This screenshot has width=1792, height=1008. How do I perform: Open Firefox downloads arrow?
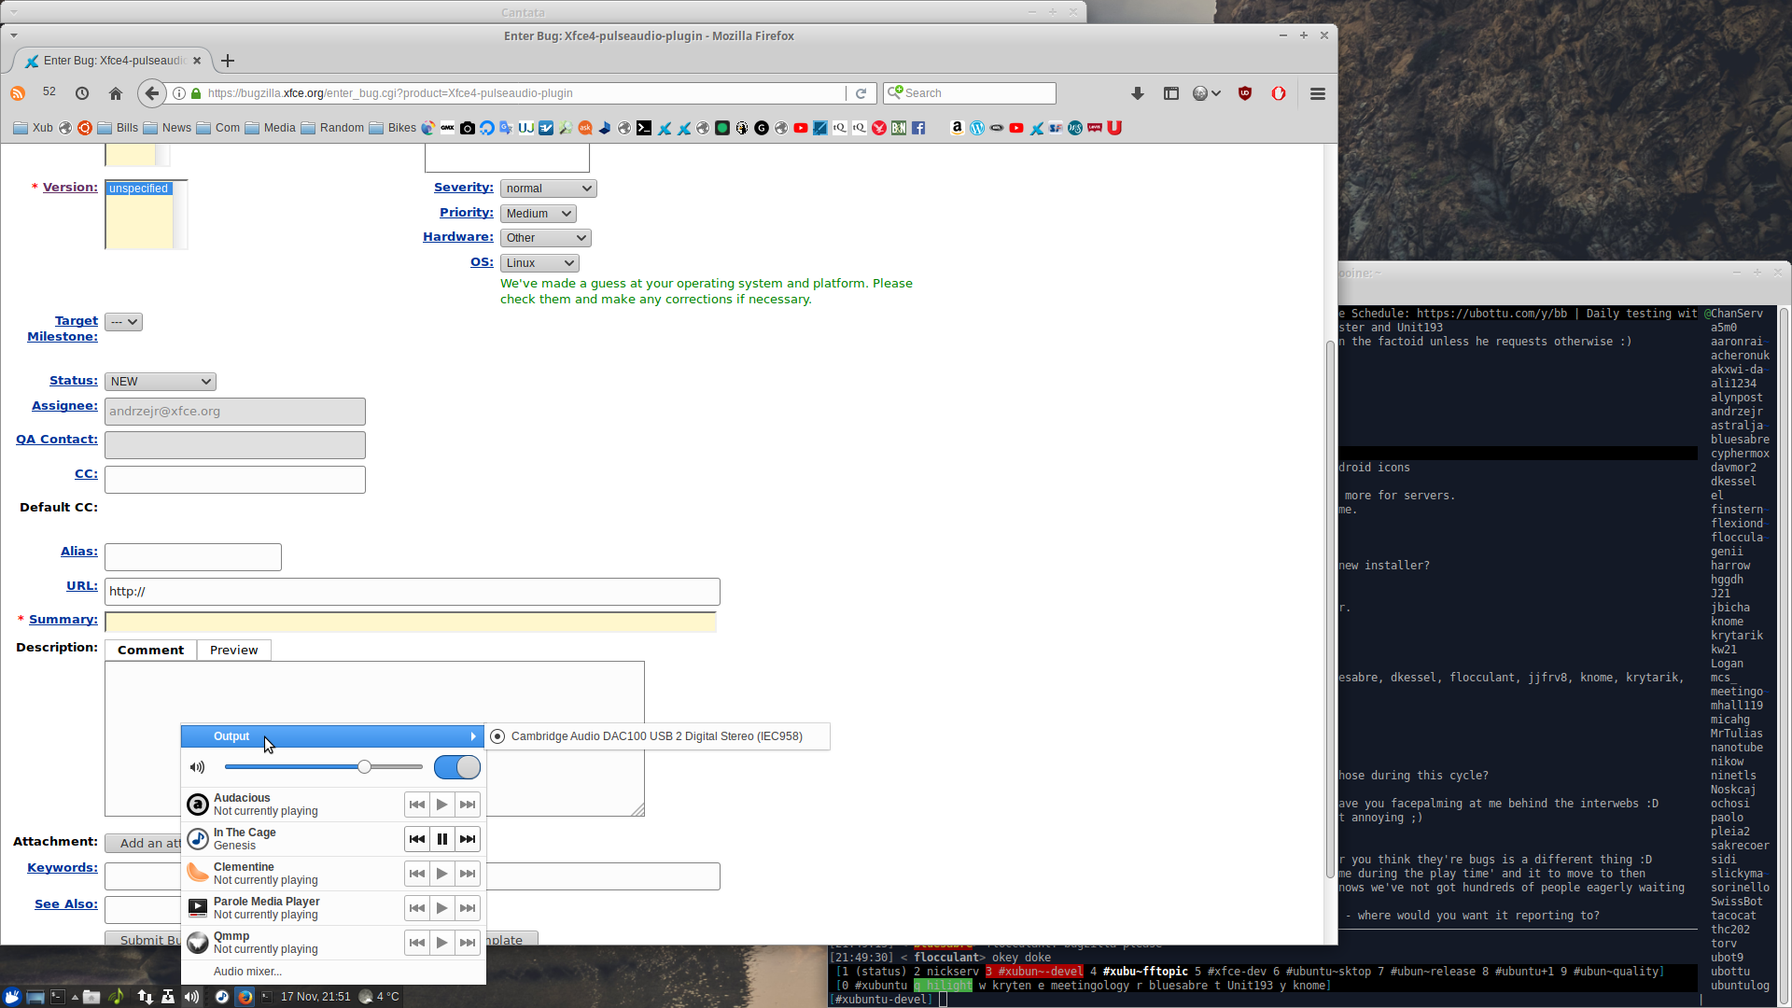tap(1137, 93)
